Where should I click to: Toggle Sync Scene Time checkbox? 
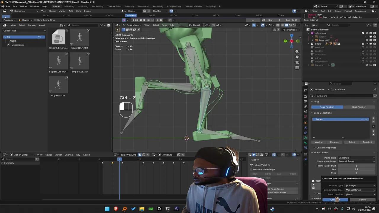coord(35,20)
